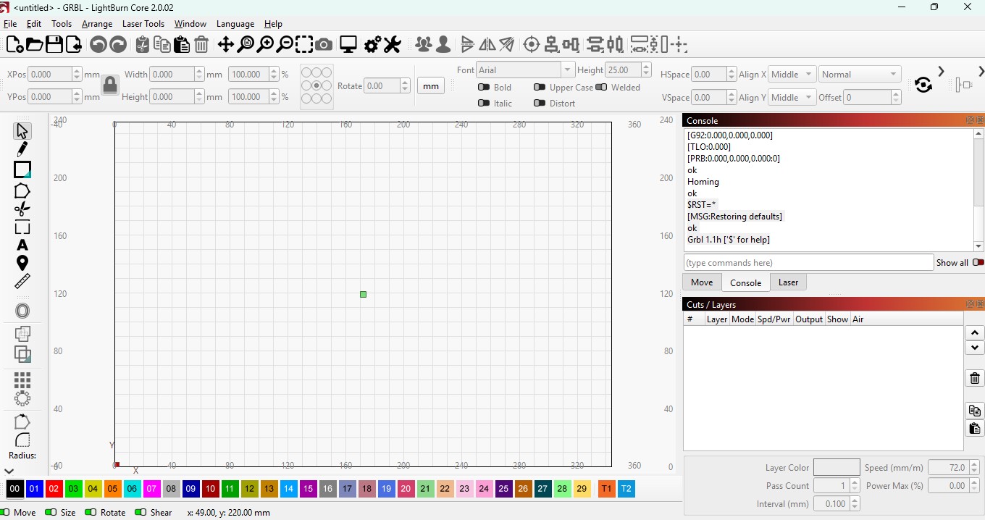
Task: Select the Create Text tool
Action: pyautogui.click(x=22, y=245)
